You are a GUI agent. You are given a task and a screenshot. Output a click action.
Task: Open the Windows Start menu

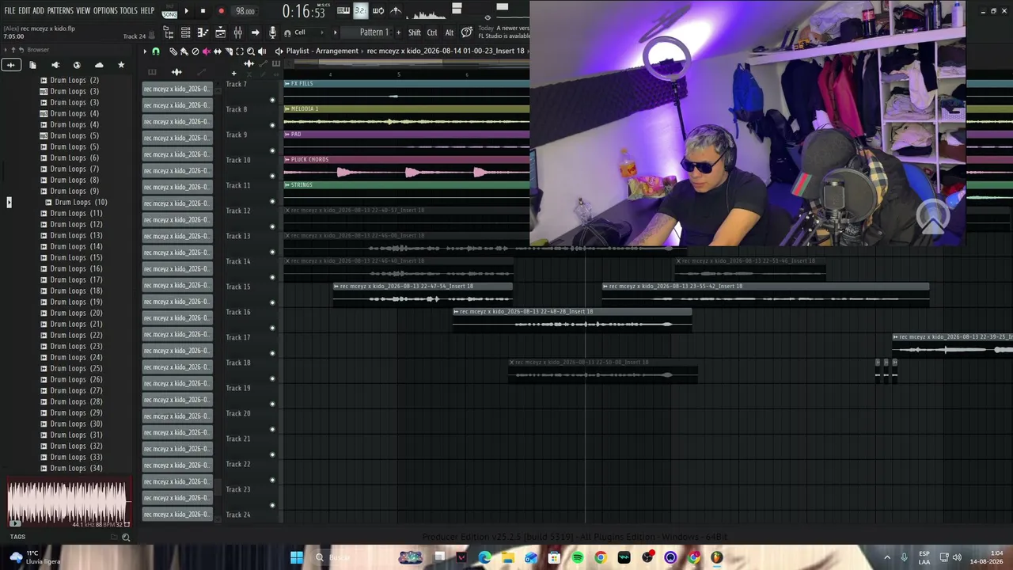(x=297, y=558)
